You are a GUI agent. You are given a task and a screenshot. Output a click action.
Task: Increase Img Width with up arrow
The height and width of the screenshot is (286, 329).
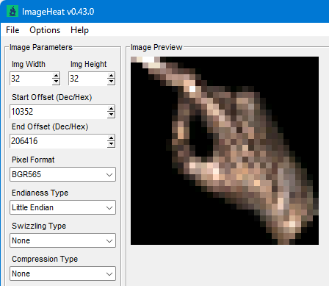[56, 76]
